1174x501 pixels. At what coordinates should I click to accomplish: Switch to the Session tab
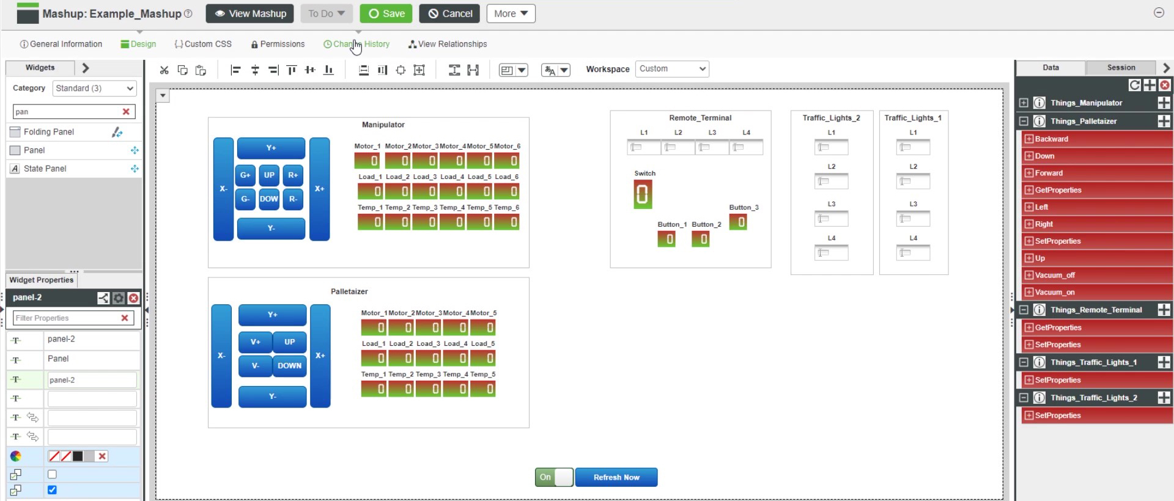pyautogui.click(x=1121, y=68)
